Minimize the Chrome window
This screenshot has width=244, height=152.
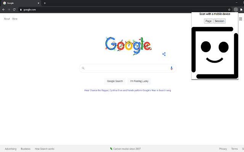coord(236,3)
